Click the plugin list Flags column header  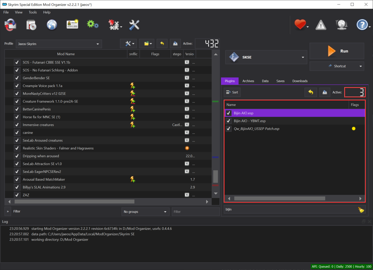coord(357,105)
